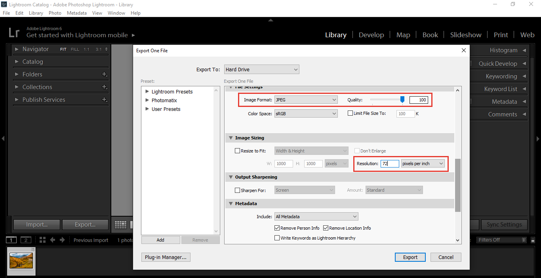The image size is (541, 278).
Task: Go back using the filmstrip left arrow
Action: [53, 240]
